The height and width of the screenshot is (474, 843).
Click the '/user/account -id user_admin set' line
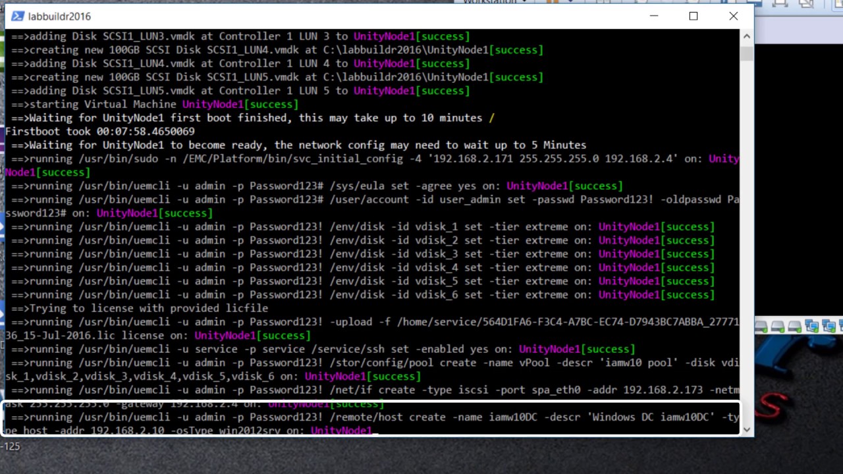click(372, 206)
